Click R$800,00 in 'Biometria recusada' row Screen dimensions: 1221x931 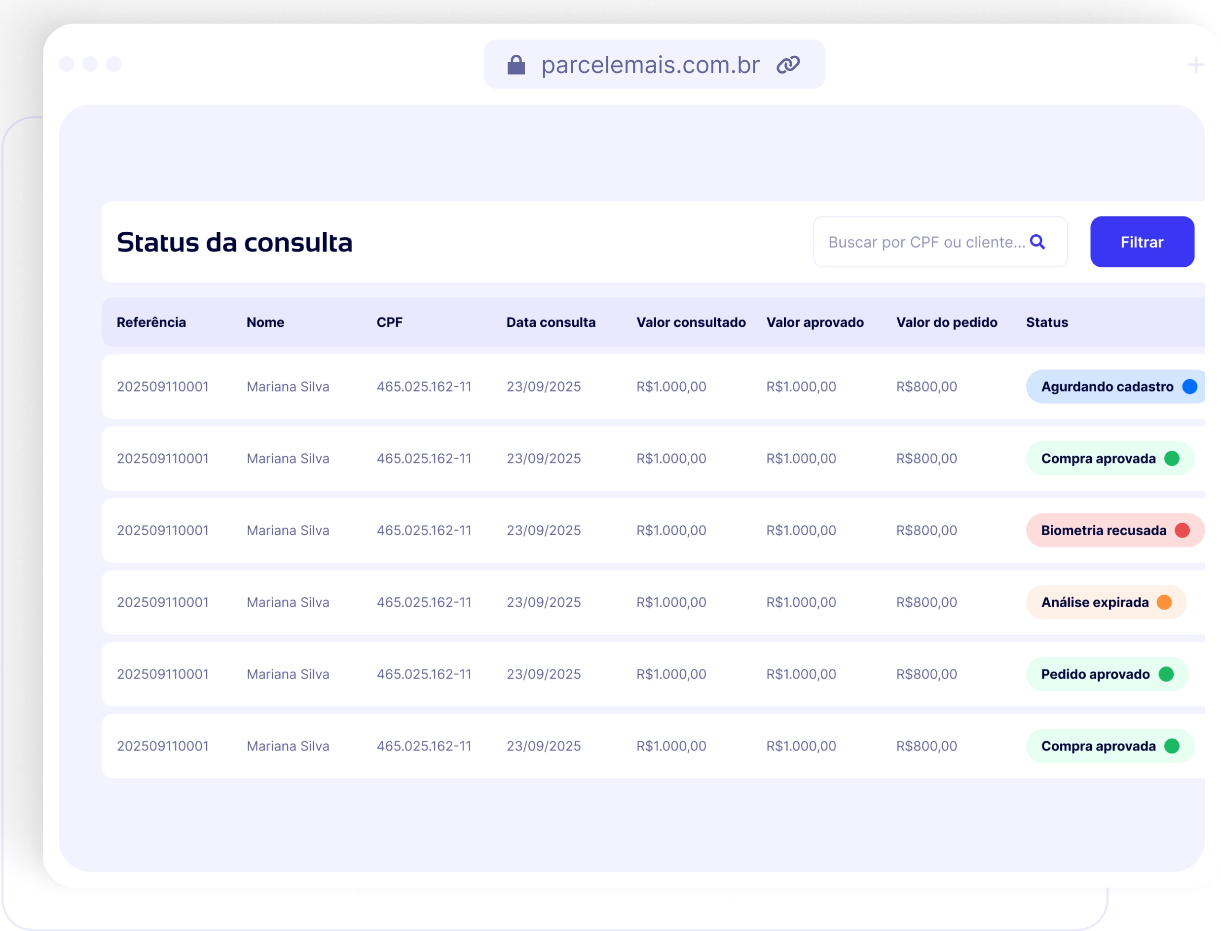click(x=926, y=530)
